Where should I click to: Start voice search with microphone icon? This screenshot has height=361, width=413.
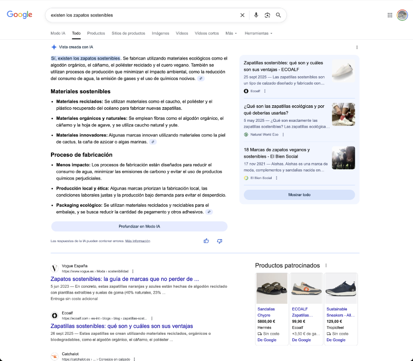(256, 15)
